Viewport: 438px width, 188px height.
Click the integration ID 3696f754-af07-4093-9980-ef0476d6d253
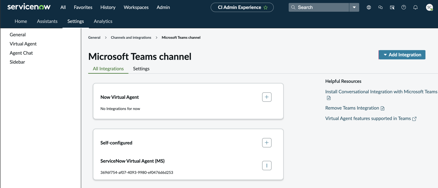point(137,173)
